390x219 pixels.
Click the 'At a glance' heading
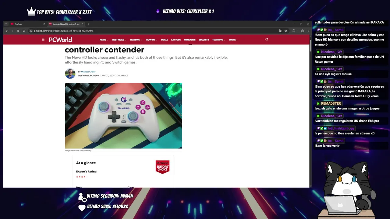point(86,163)
